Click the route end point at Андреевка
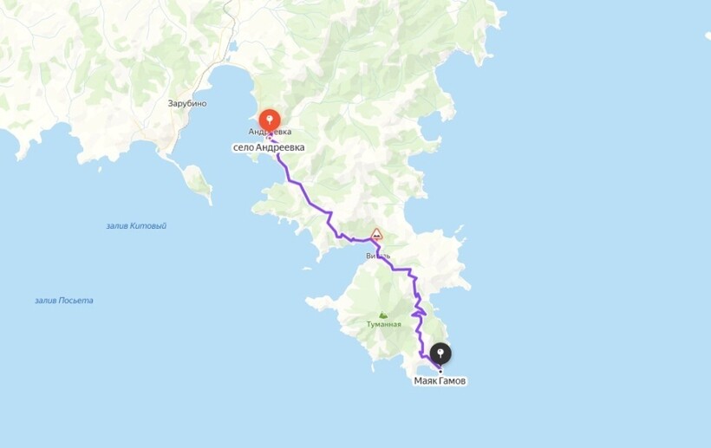Image resolution: width=711 pixels, height=448 pixels. pyautogui.click(x=270, y=137)
